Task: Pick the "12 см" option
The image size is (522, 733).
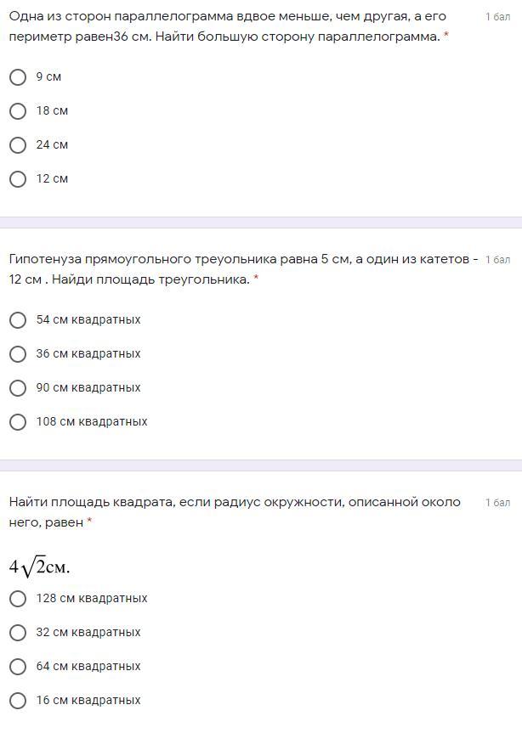Action: tap(18, 179)
